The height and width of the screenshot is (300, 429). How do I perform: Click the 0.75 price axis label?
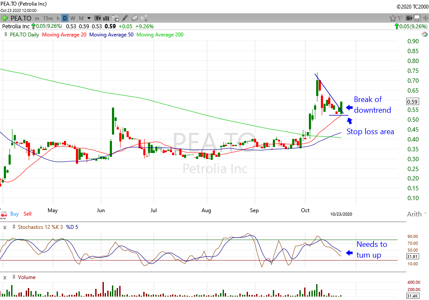tap(413, 71)
